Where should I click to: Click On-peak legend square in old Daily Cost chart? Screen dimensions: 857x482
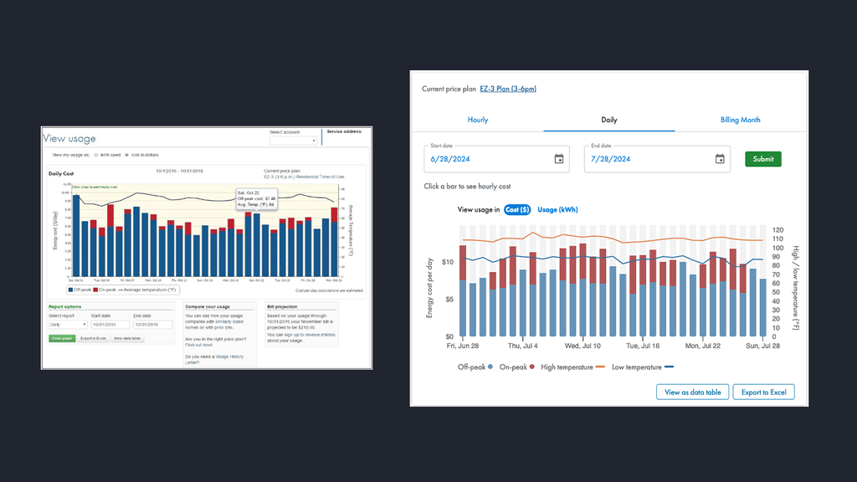tap(95, 290)
